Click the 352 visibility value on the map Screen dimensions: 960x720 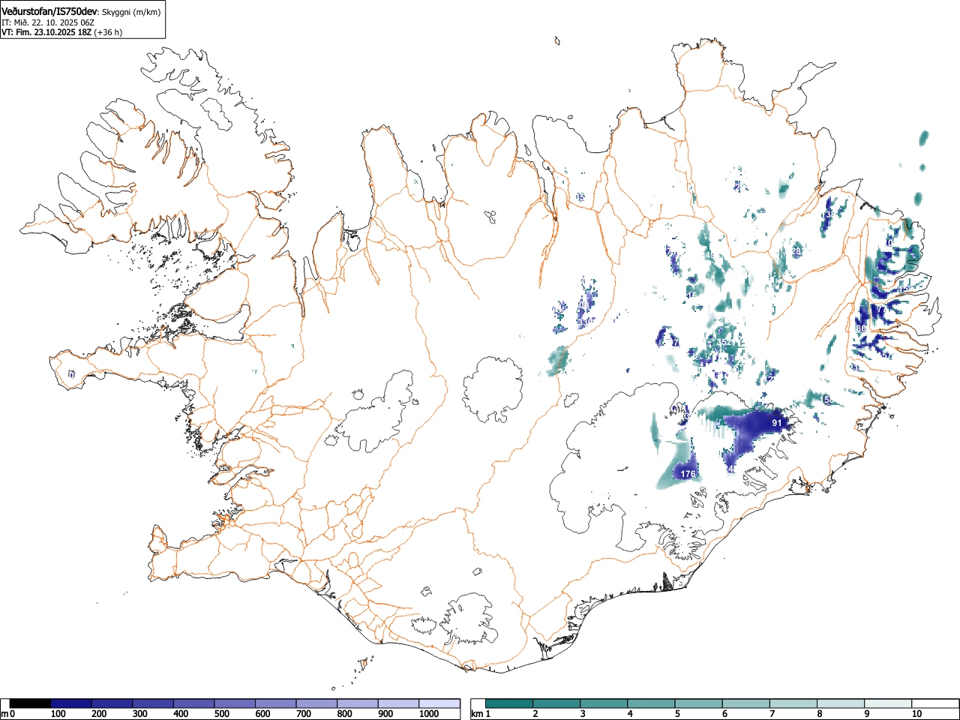(x=724, y=343)
